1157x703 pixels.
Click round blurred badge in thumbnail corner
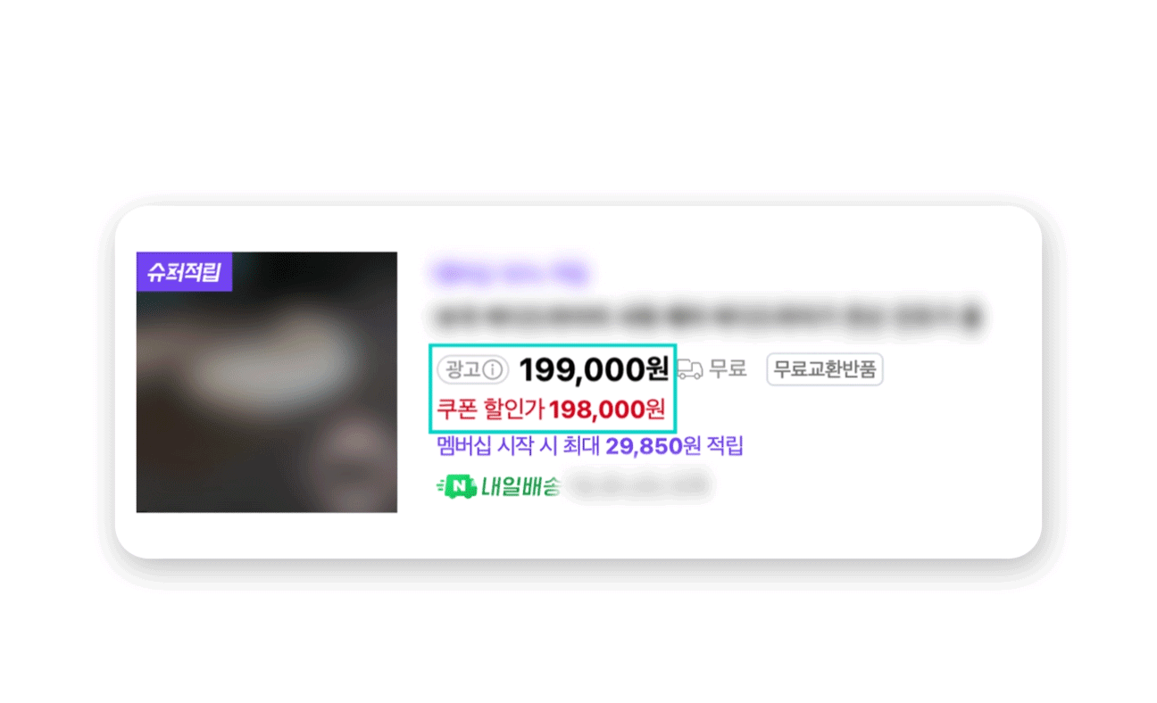click(354, 461)
